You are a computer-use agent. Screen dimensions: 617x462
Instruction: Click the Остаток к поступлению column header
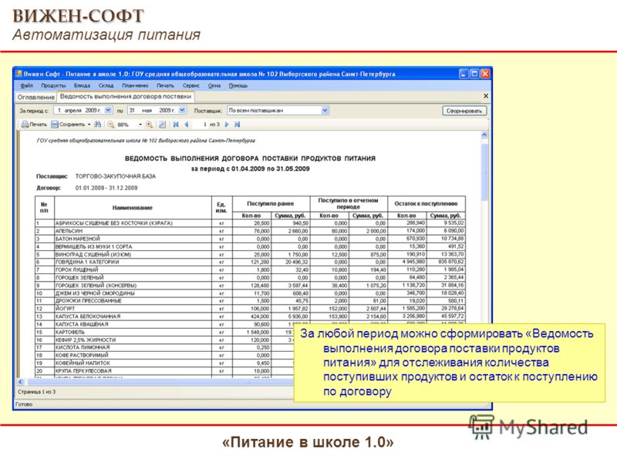[427, 204]
